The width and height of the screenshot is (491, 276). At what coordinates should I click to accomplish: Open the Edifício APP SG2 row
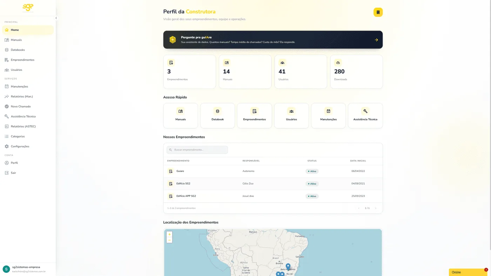click(273, 196)
